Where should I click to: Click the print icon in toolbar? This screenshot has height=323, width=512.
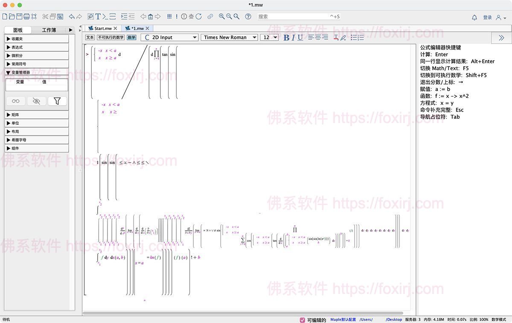pos(26,17)
